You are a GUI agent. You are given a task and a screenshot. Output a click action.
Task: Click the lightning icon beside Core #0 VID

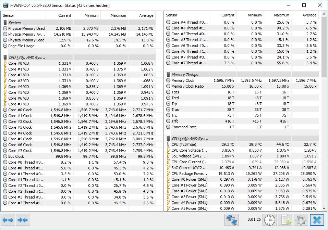[5, 63]
